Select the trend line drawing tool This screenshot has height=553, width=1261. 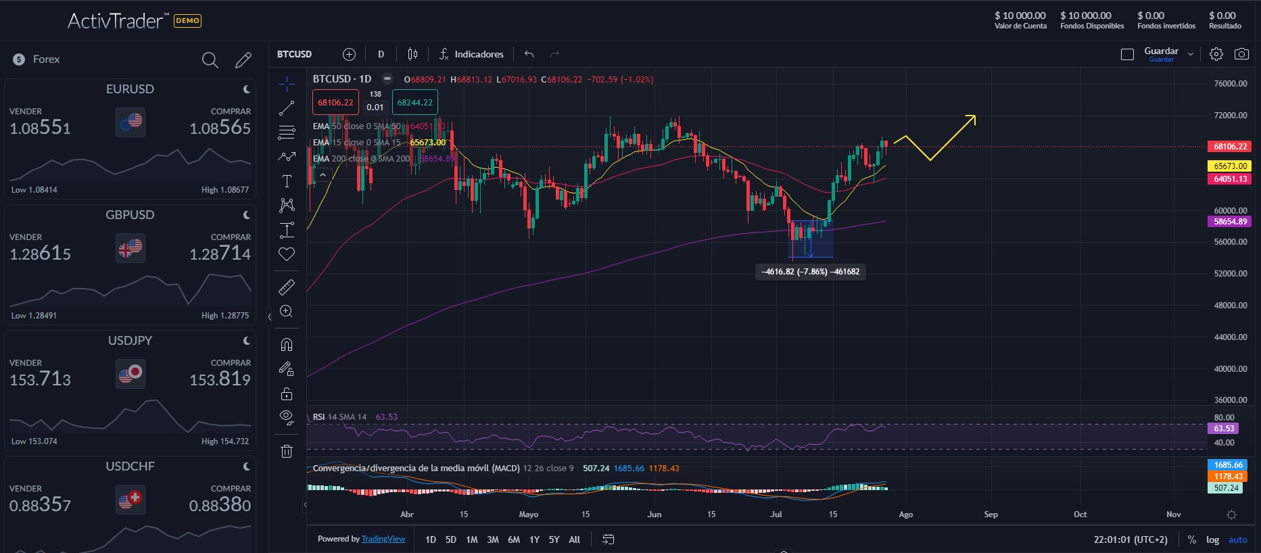click(x=287, y=107)
